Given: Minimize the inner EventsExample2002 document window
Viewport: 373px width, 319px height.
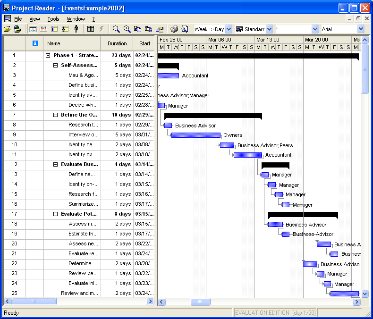Looking at the screenshot, I should pos(349,19).
